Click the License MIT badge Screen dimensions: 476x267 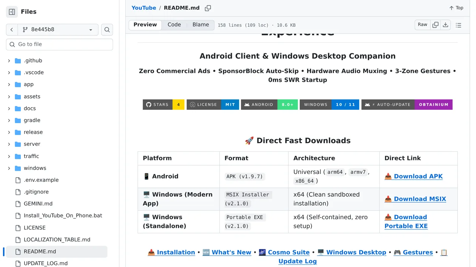coord(213,105)
